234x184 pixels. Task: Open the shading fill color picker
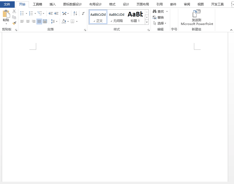coord(64,21)
